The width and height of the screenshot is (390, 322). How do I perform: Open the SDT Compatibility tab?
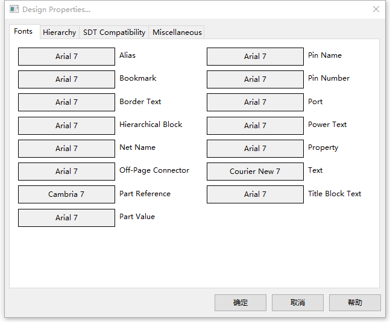[x=114, y=33]
